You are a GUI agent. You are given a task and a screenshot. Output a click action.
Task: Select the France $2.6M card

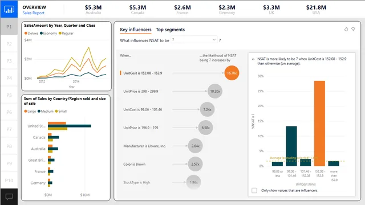(182, 9)
